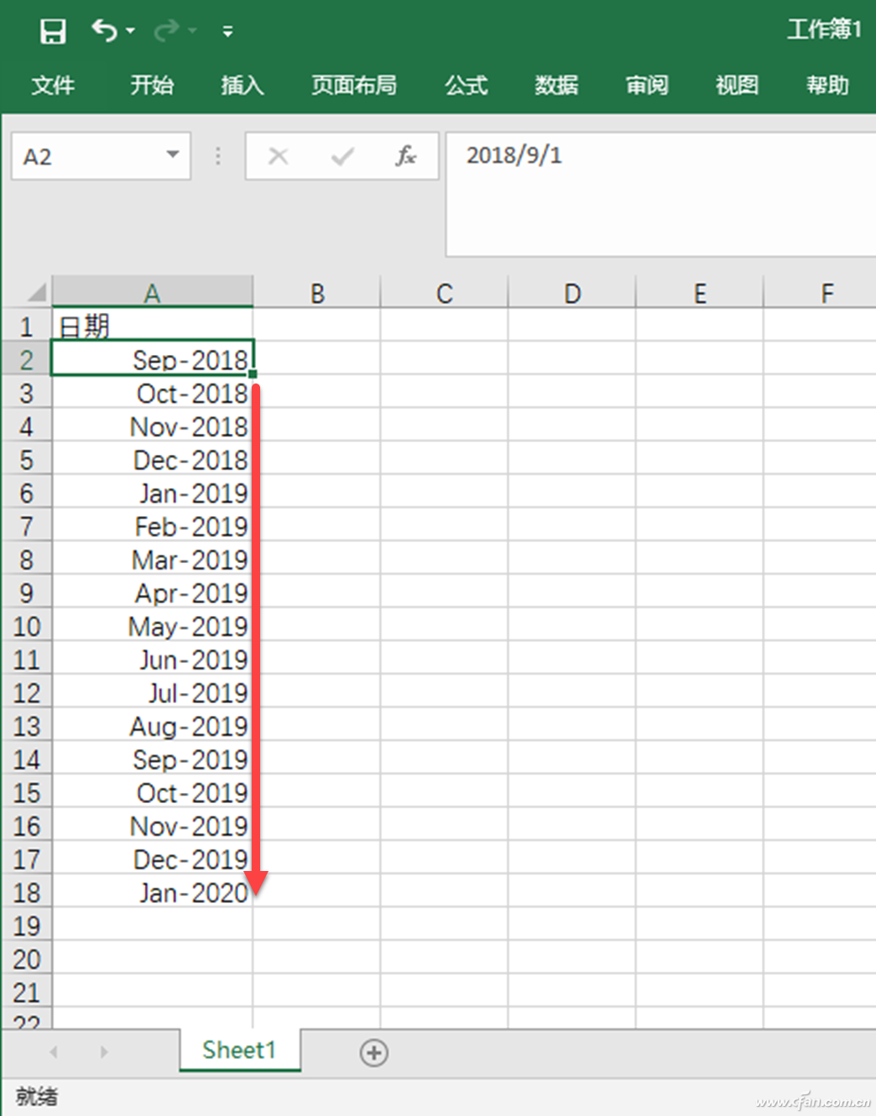Click the Select All corner triangle

(35, 292)
